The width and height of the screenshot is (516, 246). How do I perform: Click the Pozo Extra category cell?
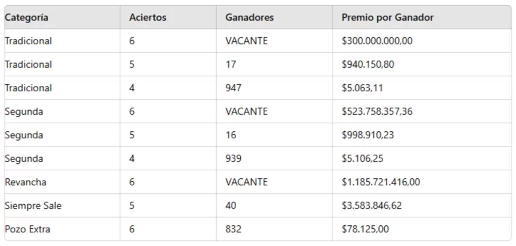[x=28, y=229]
